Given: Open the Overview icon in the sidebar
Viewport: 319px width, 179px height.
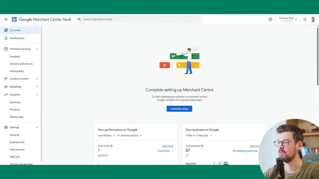Looking at the screenshot, I should pyautogui.click(x=6, y=30).
